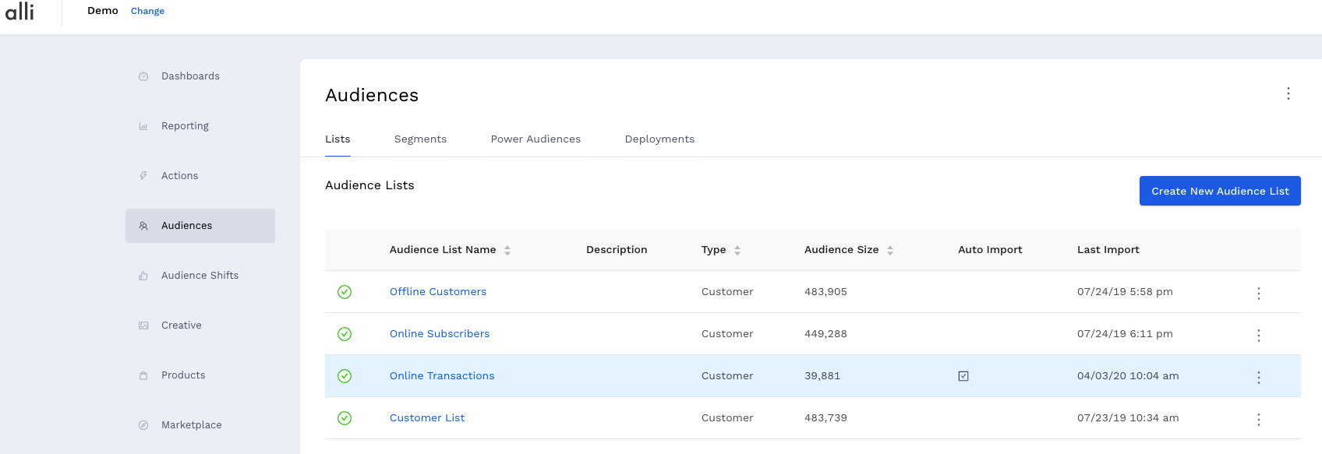Open row actions menu for Customer List
Image resolution: width=1322 pixels, height=454 pixels.
pos(1258,419)
